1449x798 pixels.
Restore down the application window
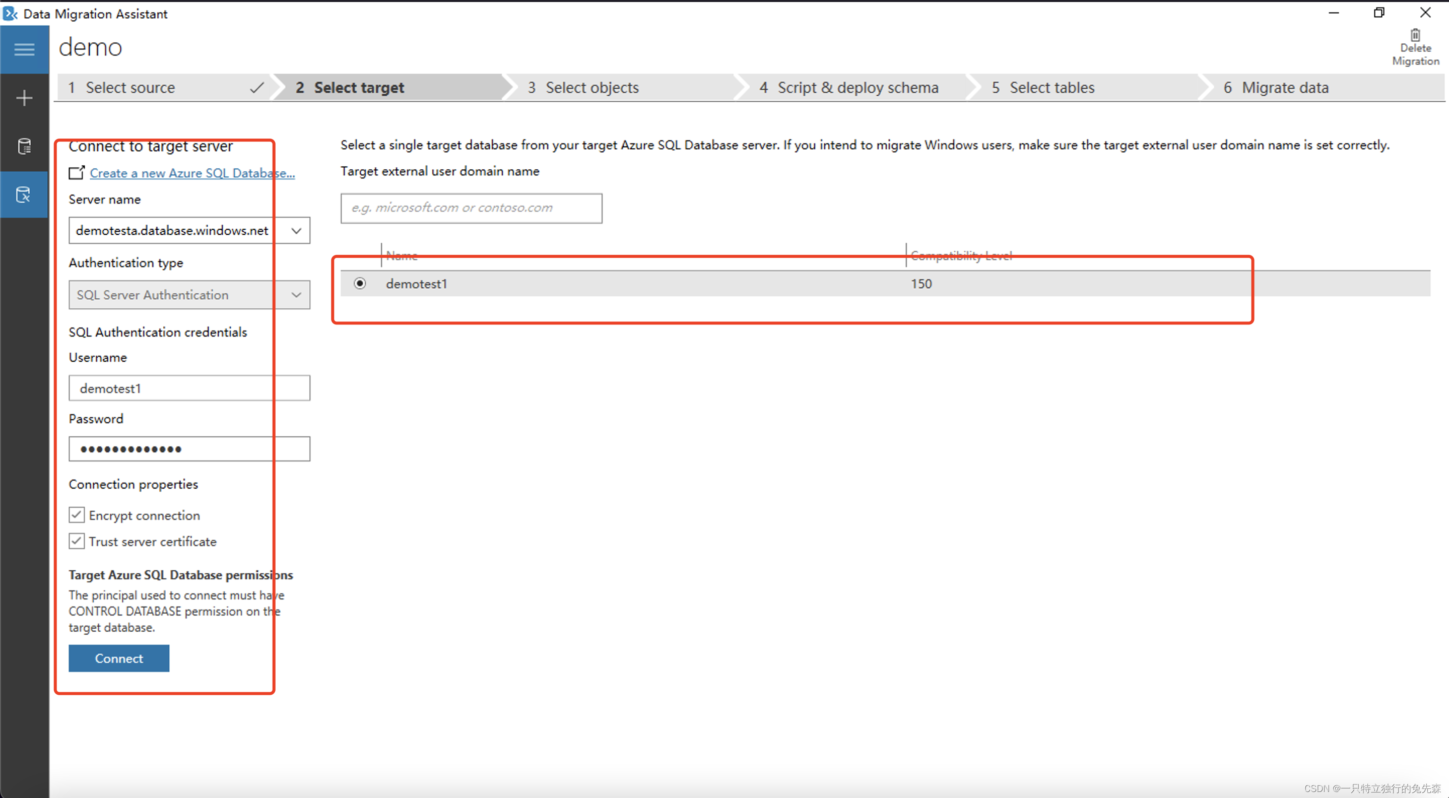[1379, 13]
